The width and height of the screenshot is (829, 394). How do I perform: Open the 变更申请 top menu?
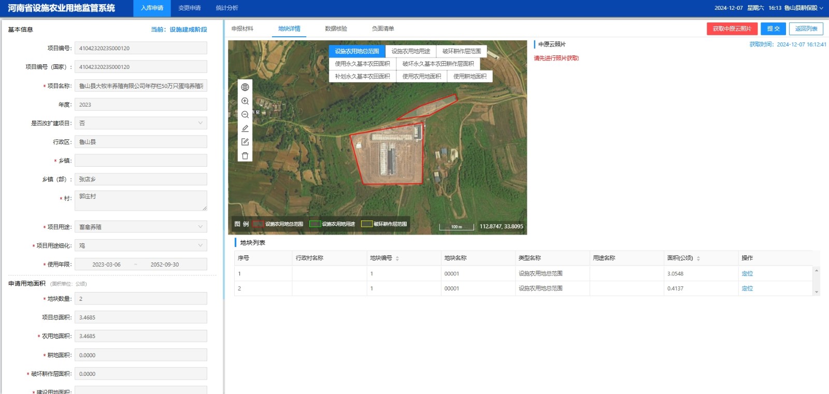[x=190, y=8]
